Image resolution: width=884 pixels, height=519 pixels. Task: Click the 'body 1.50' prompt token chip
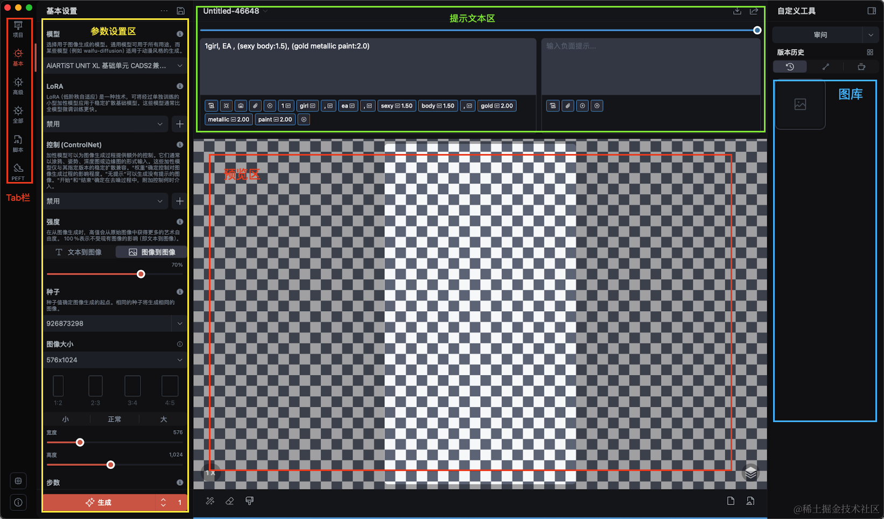(438, 106)
